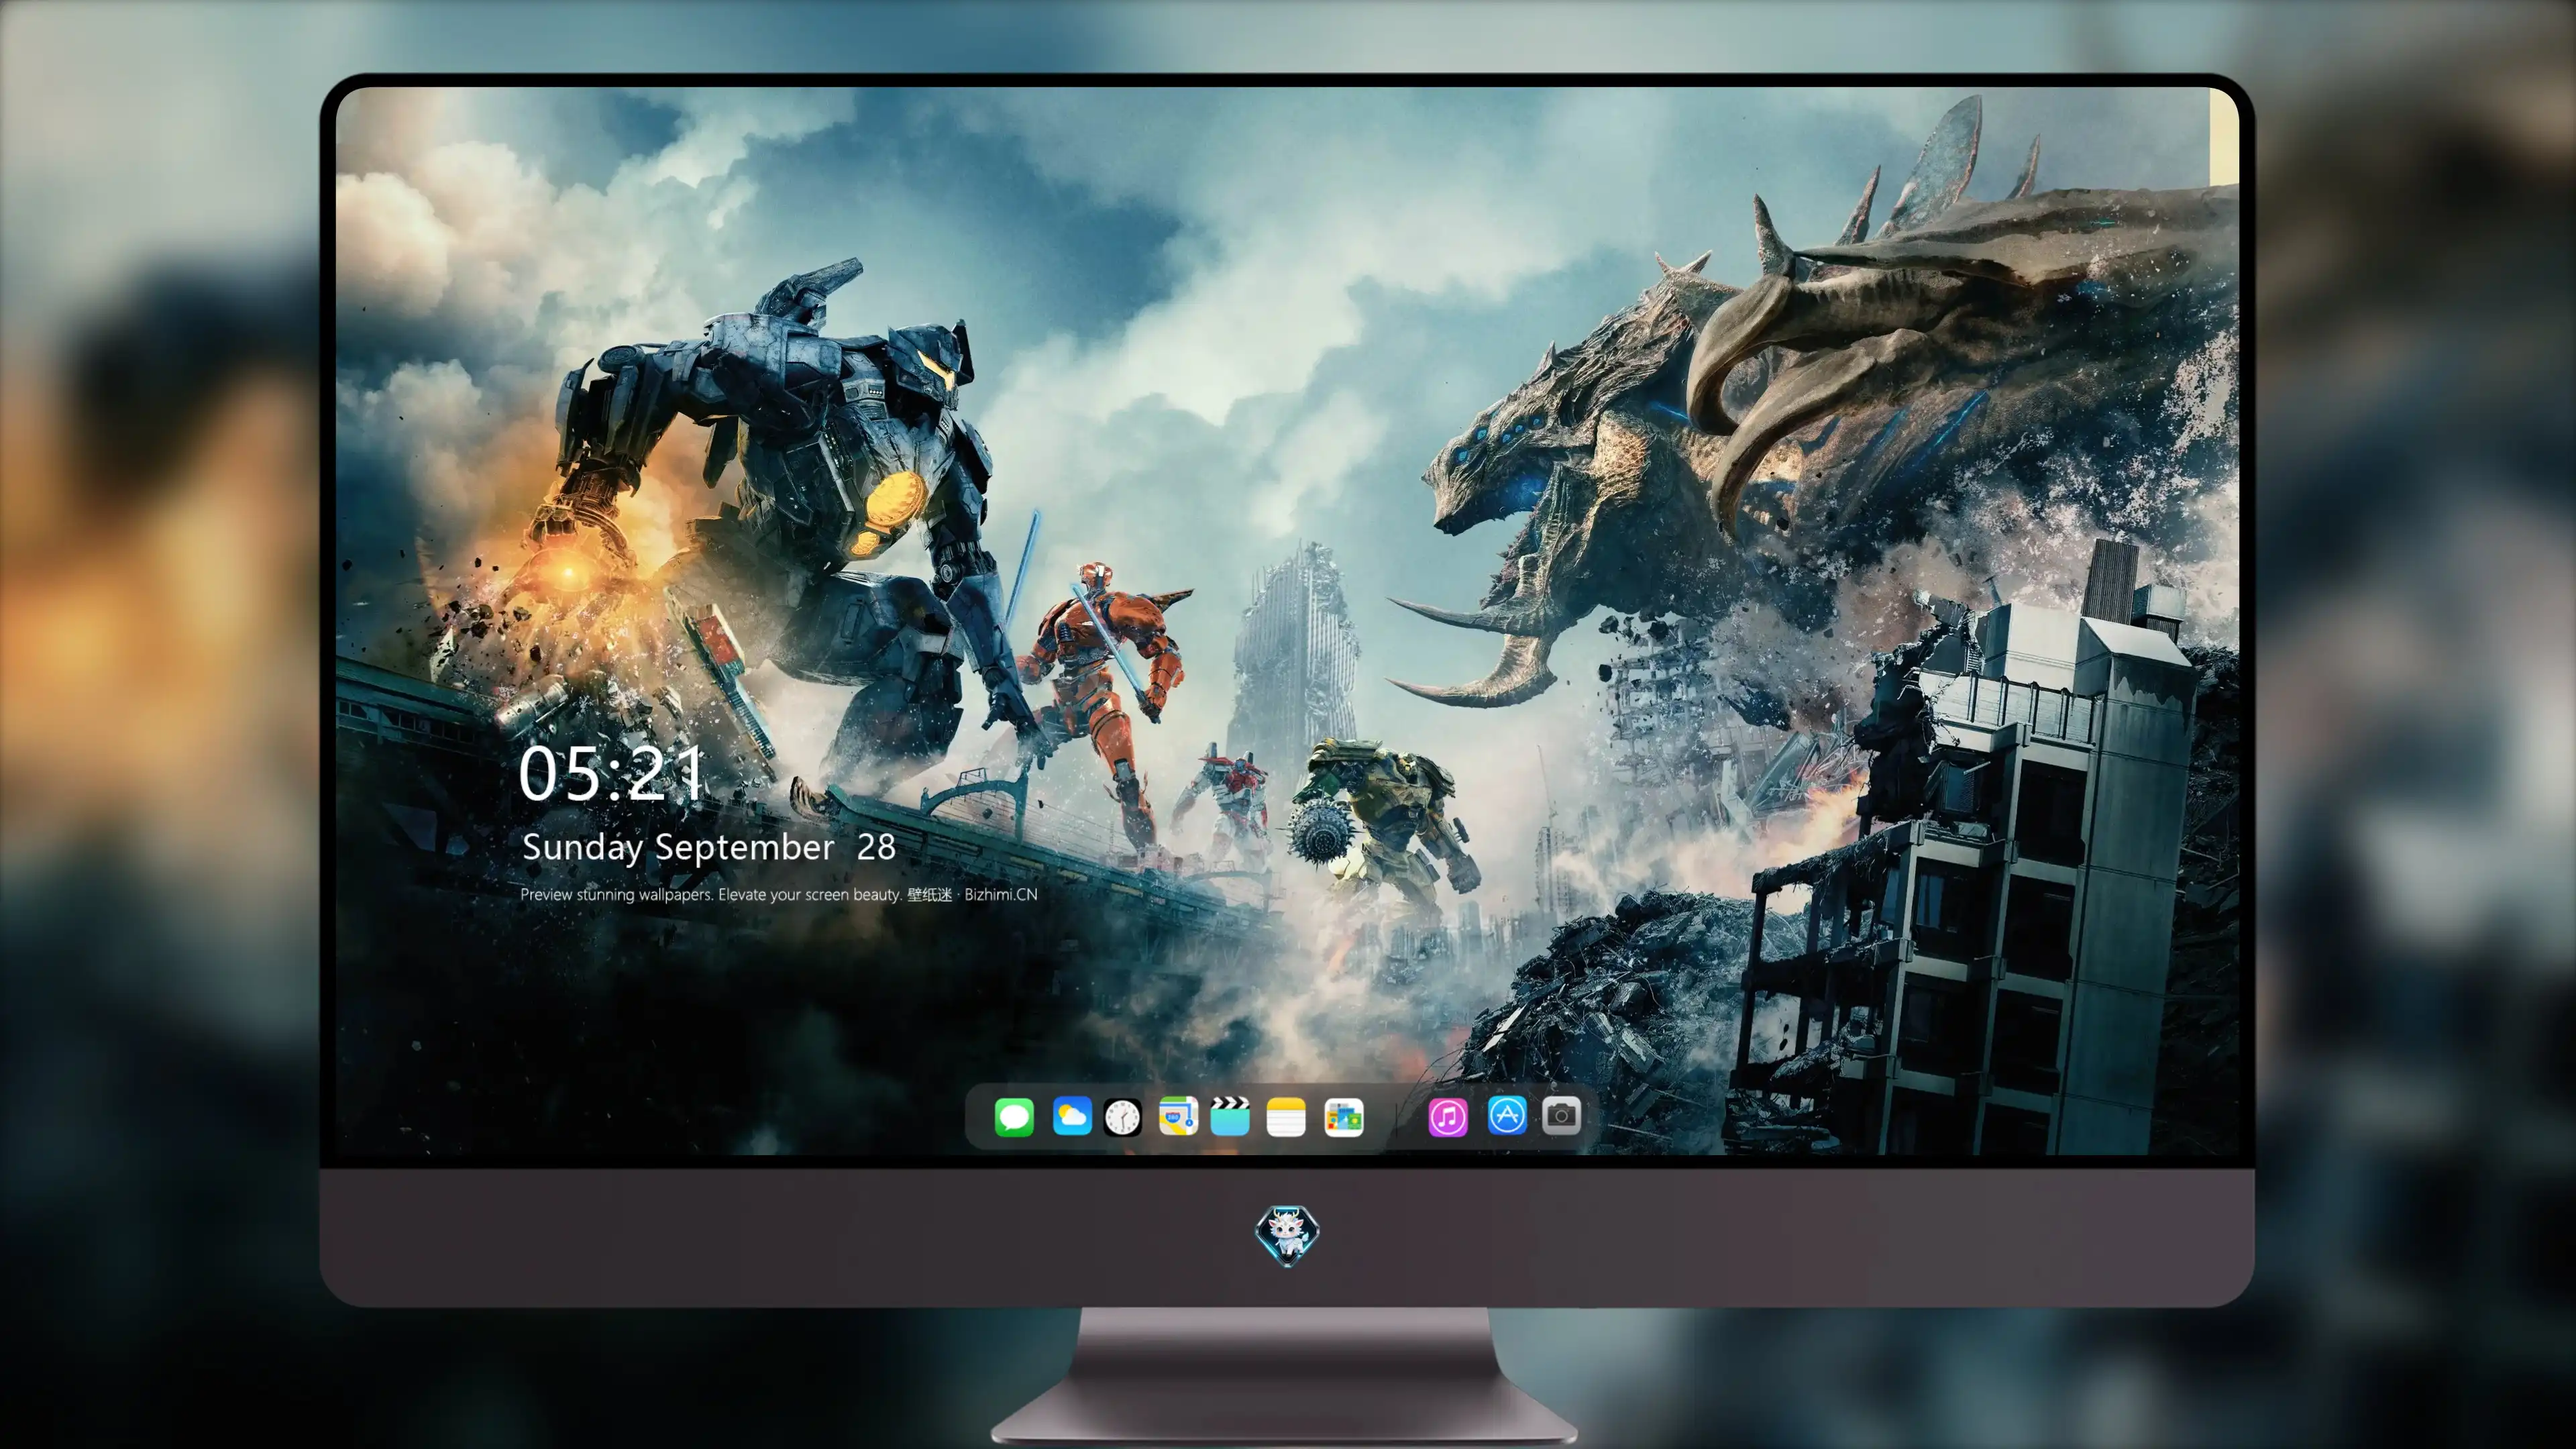Screen dimensions: 2576x1449
Task: Click the 'Preview stunning wallpapers' caption text
Action: (x=778, y=894)
